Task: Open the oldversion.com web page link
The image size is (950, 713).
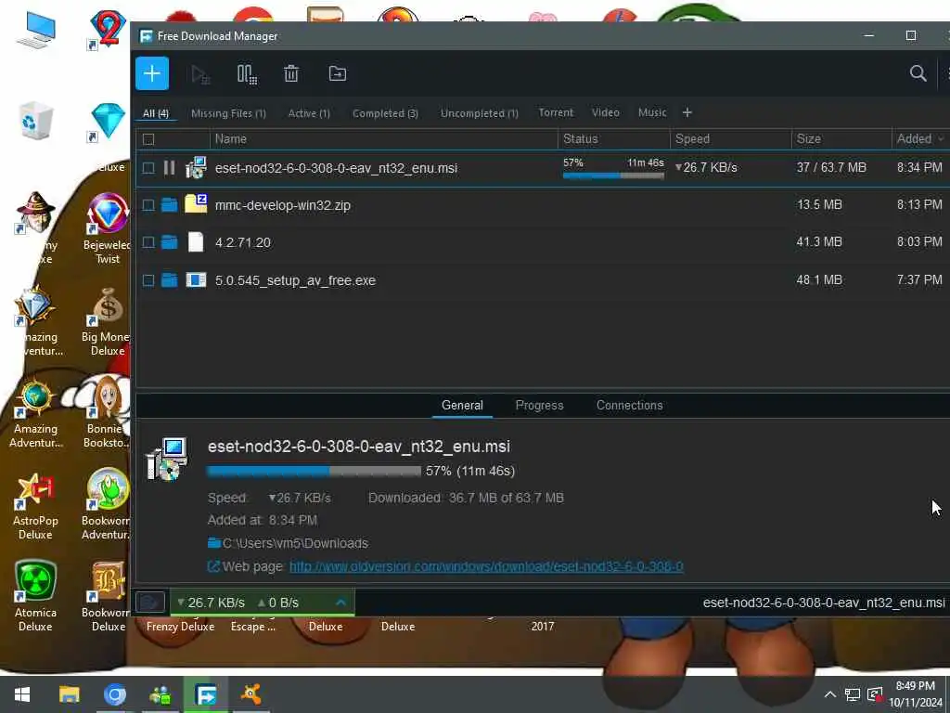Action: [486, 566]
